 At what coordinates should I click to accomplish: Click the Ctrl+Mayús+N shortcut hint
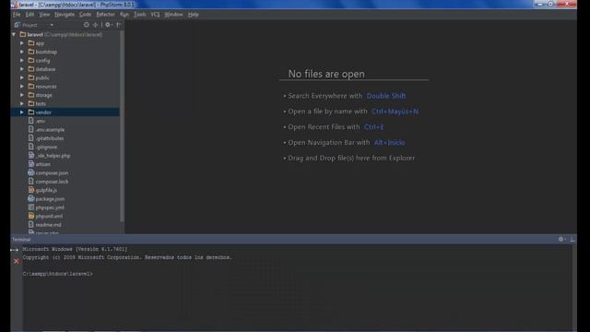[x=395, y=112]
